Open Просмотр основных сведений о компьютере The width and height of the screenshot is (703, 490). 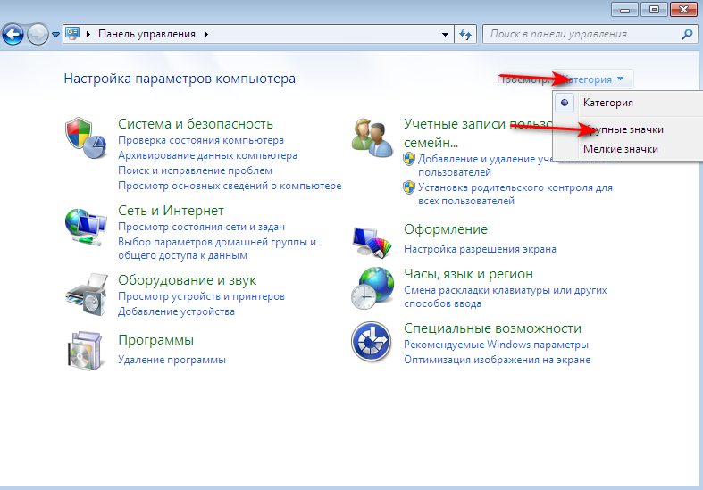[x=230, y=186]
